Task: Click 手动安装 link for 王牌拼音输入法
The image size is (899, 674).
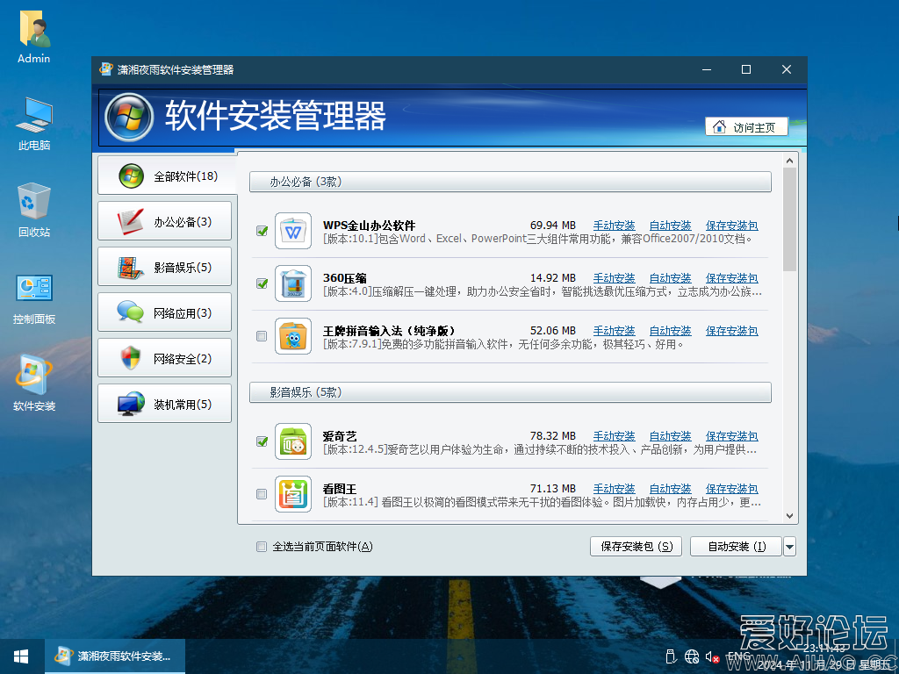Action: pos(614,331)
